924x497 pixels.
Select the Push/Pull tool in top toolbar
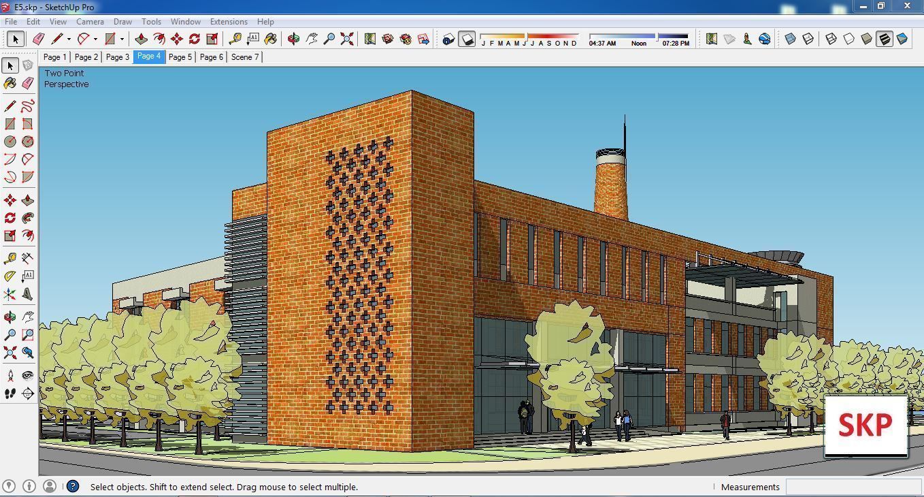pos(141,39)
